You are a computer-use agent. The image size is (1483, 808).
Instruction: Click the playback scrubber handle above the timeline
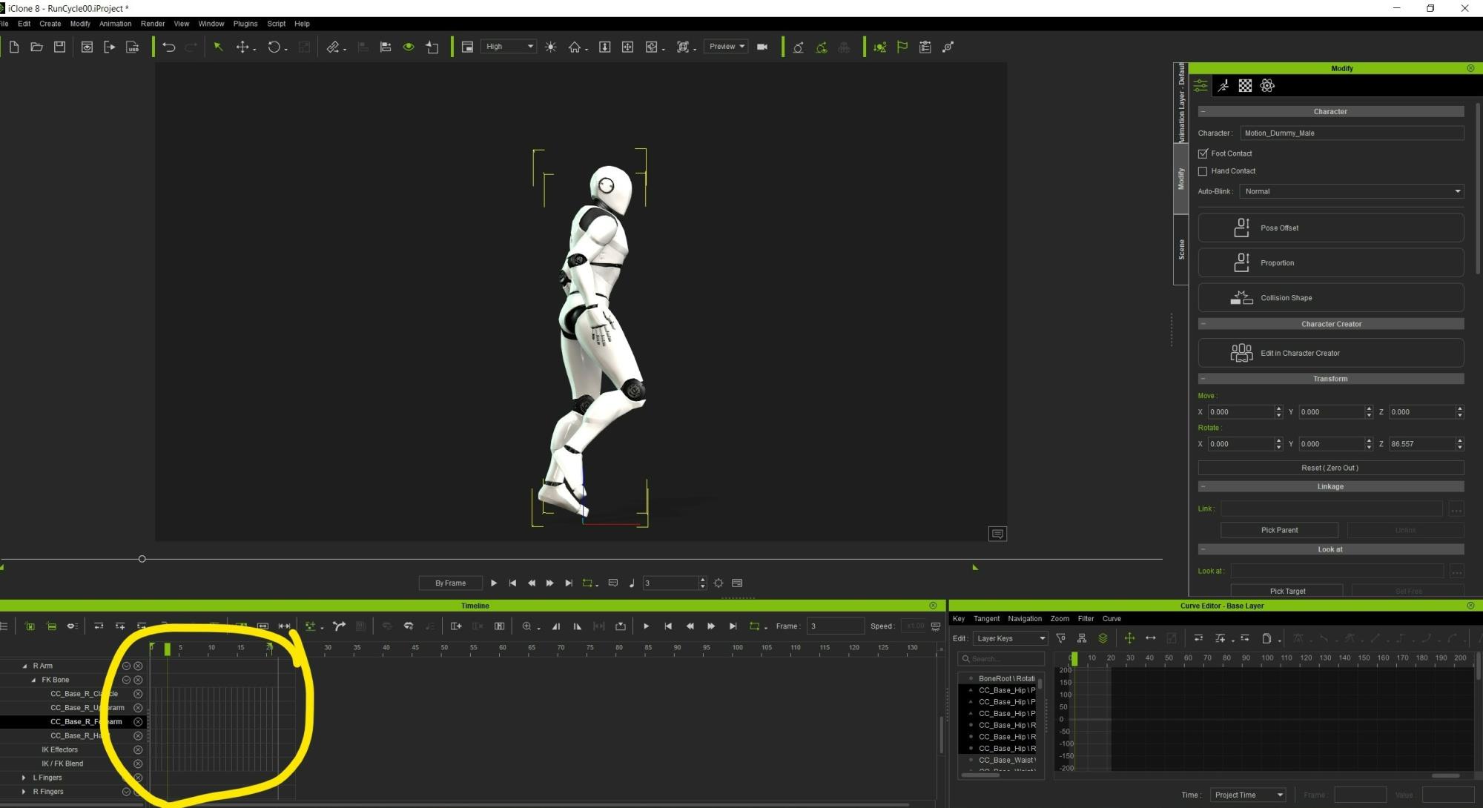pos(142,559)
